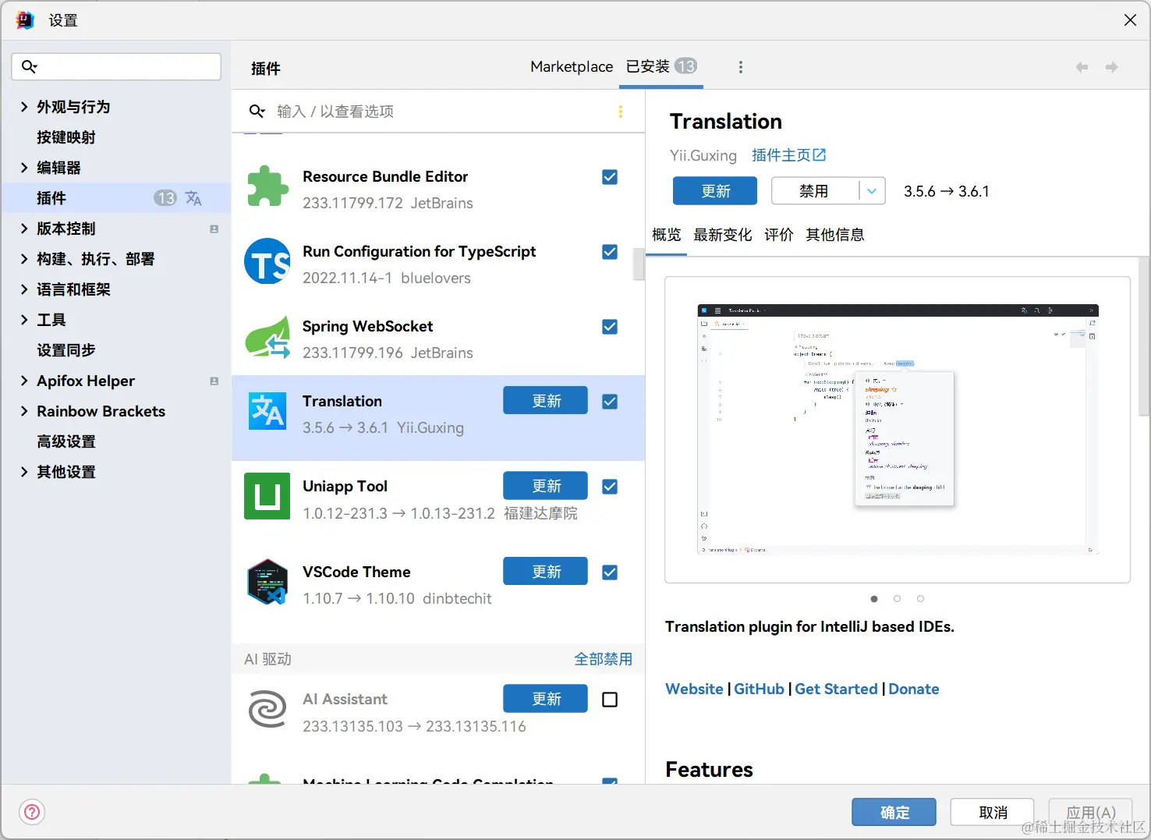This screenshot has width=1151, height=840.
Task: Expand the Rainbow Brackets settings node
Action: tap(24, 411)
